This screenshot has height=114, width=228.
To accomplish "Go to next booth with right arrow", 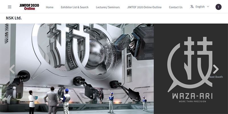I will pyautogui.click(x=216, y=69).
